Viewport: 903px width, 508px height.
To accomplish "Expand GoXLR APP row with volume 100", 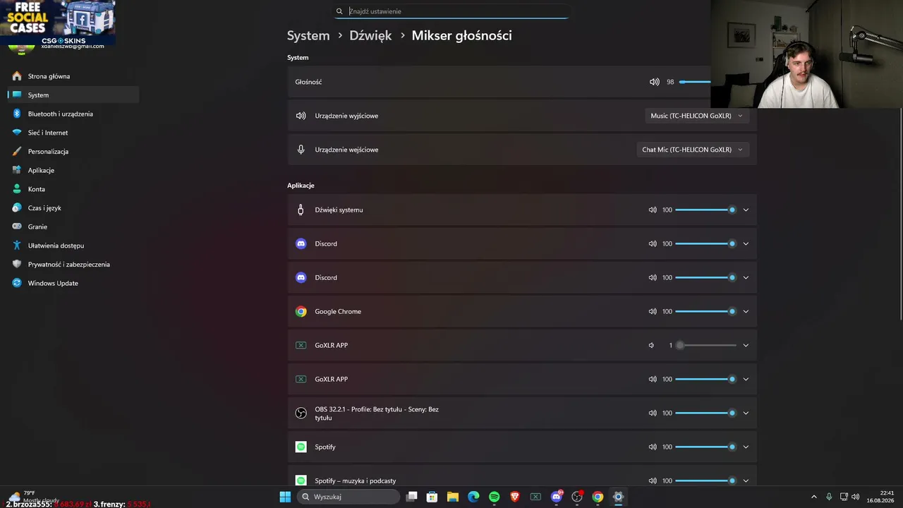I will click(x=746, y=379).
